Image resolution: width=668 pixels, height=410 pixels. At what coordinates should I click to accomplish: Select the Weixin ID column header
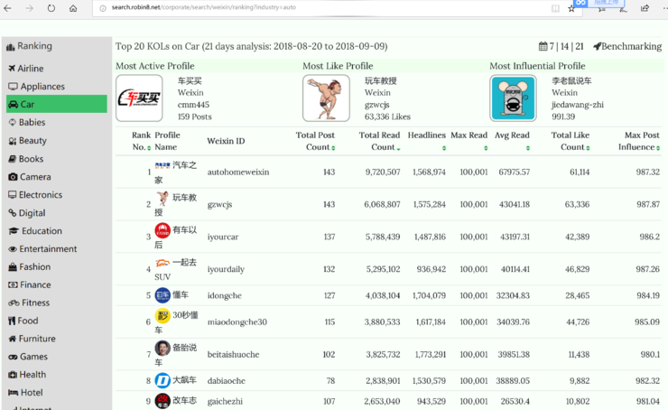point(226,141)
